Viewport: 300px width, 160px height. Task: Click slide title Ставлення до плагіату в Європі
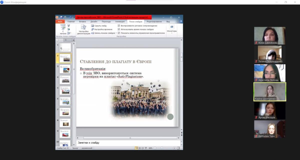coord(116,62)
